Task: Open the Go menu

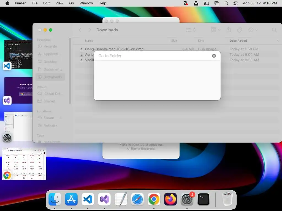Action: 72,3
